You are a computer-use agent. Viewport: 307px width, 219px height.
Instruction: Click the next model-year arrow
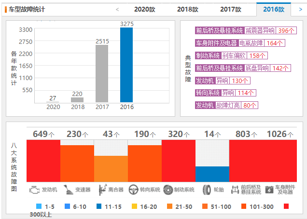click(301, 9)
